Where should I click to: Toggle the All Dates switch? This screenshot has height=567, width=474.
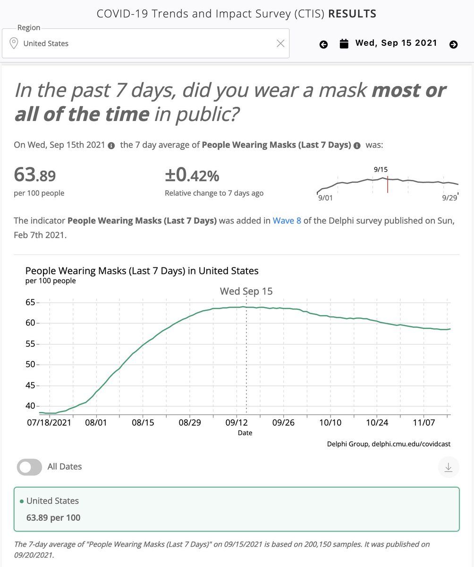(x=29, y=467)
